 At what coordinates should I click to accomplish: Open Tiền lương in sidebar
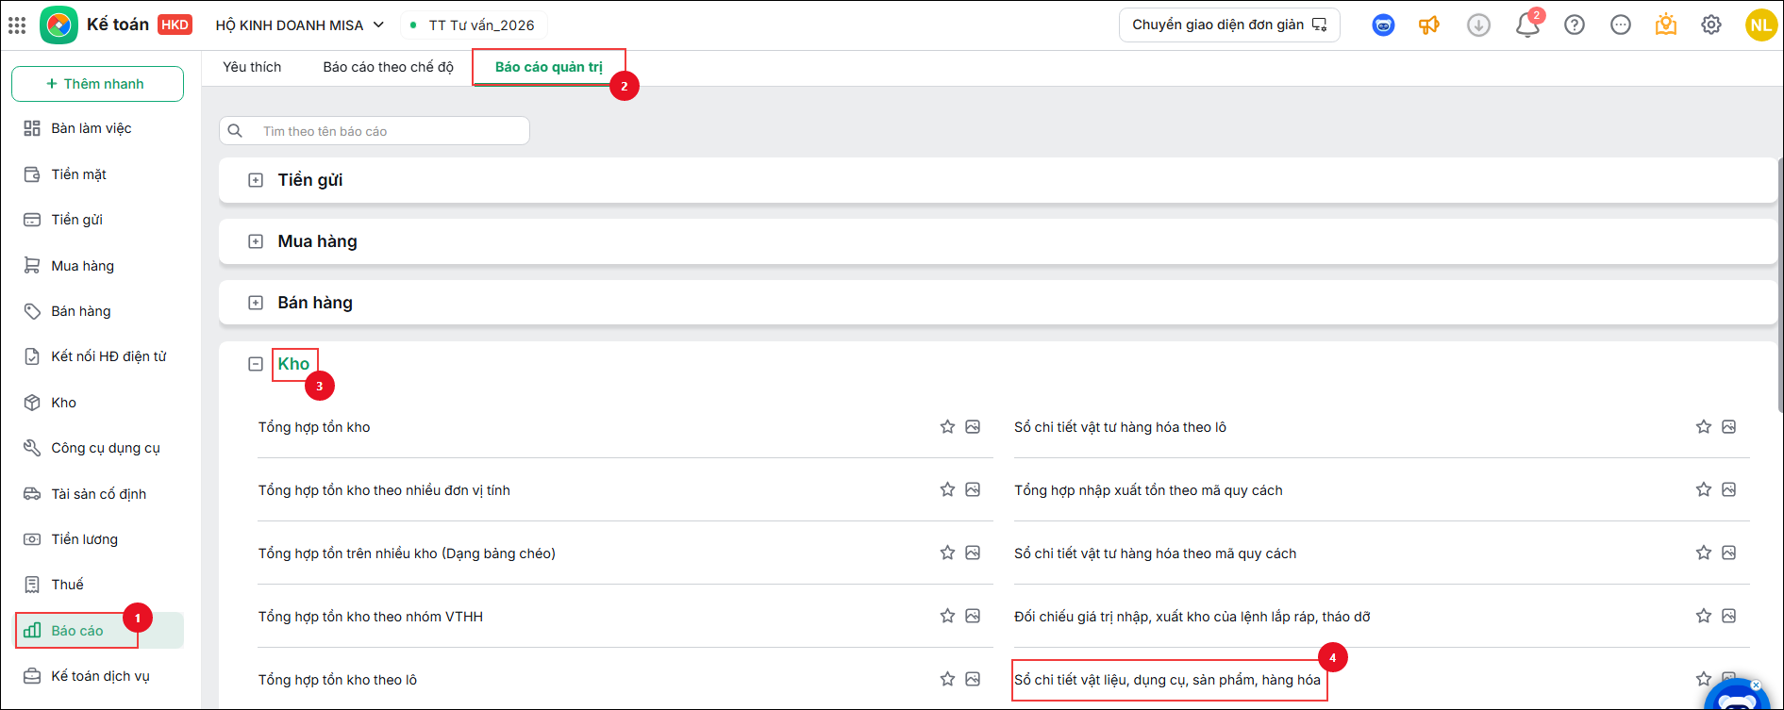[98, 539]
